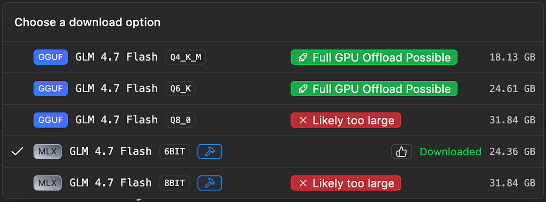Image resolution: width=546 pixels, height=202 pixels.
Task: Select the GLM 4.7 Flash Q6_K download option
Action: pos(273,88)
